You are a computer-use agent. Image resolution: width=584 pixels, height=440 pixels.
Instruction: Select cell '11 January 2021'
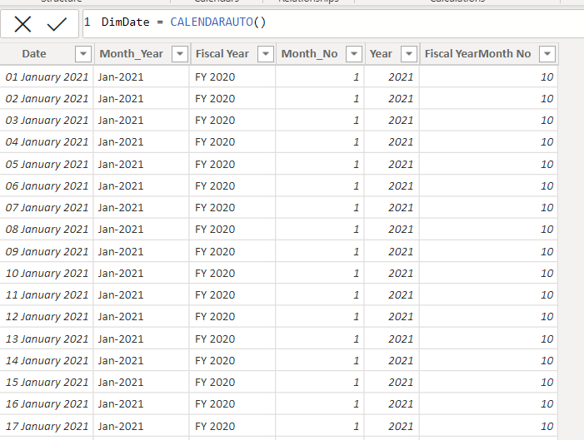pyautogui.click(x=47, y=294)
